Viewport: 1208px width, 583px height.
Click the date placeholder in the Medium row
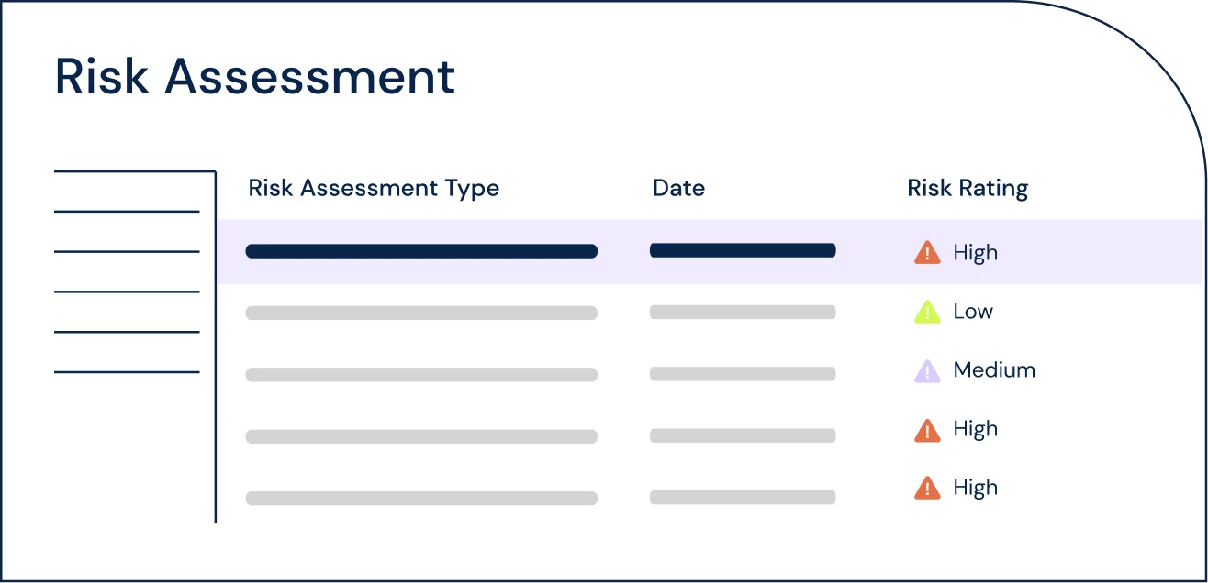click(x=743, y=374)
